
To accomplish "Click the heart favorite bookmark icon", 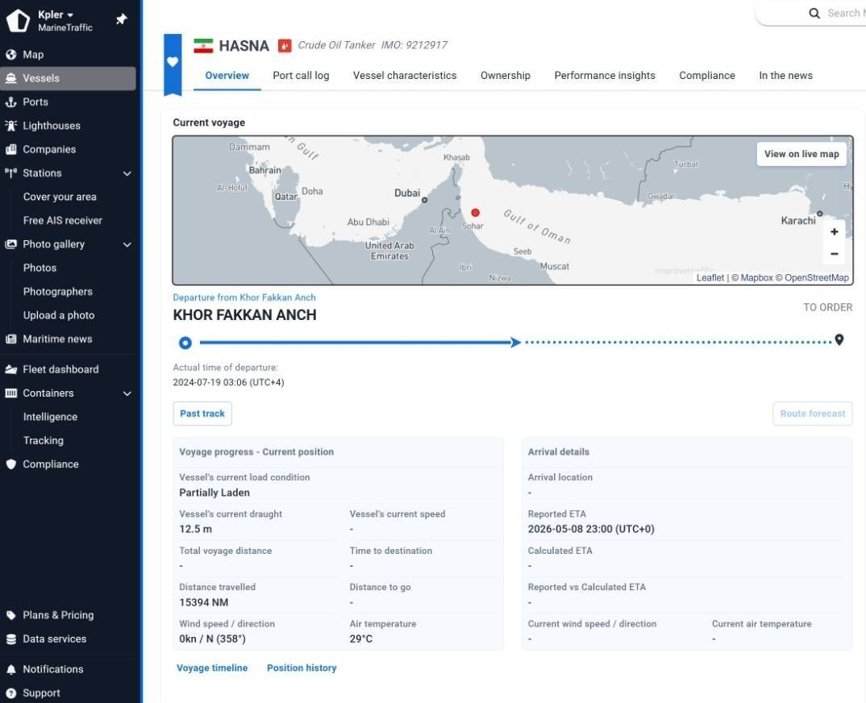I will click(x=173, y=62).
